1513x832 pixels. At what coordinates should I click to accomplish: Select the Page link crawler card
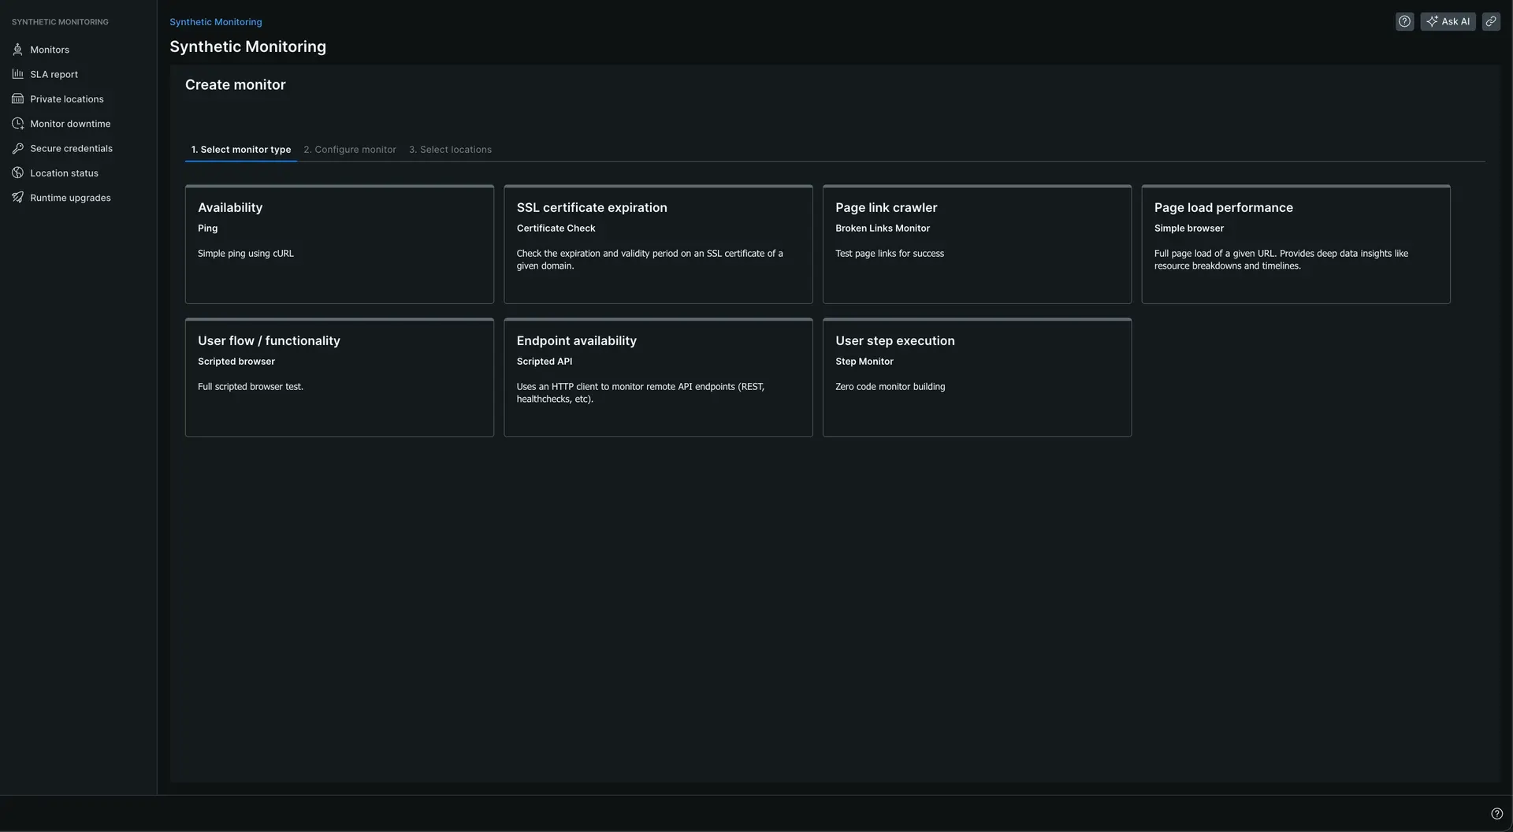coord(976,244)
